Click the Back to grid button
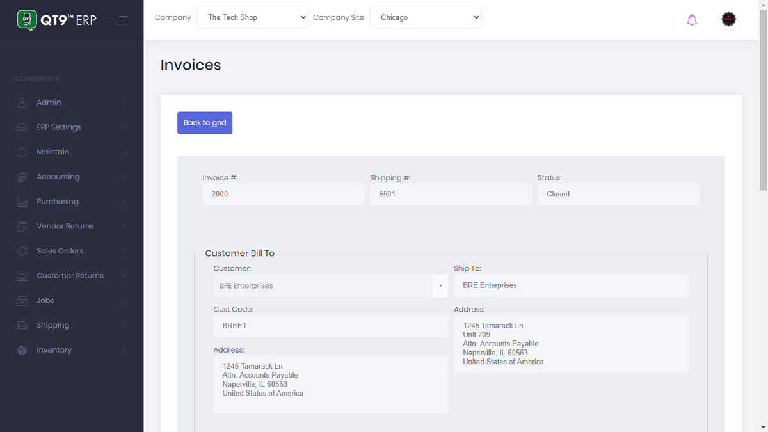This screenshot has width=768, height=432. point(205,122)
